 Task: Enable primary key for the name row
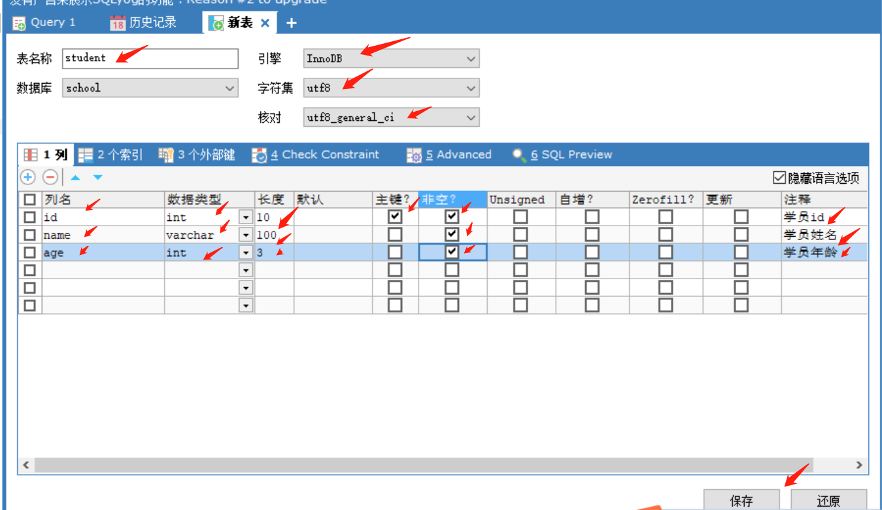pos(395,234)
